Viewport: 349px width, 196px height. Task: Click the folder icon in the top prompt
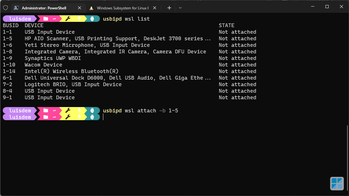[46, 19]
